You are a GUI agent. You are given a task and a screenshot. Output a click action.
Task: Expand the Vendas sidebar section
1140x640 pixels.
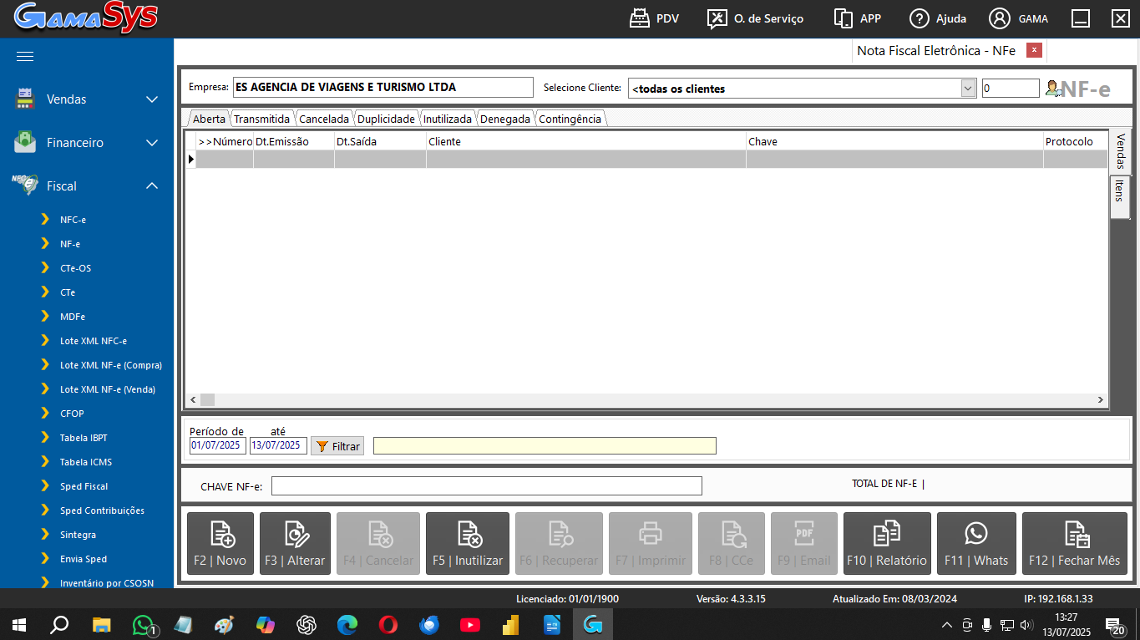pos(152,99)
